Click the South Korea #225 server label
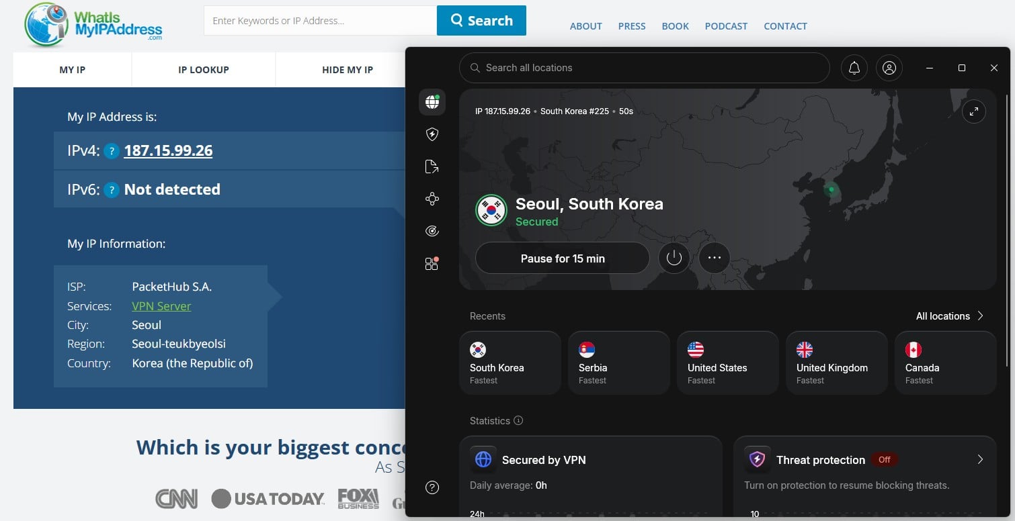The width and height of the screenshot is (1015, 521). (x=575, y=111)
